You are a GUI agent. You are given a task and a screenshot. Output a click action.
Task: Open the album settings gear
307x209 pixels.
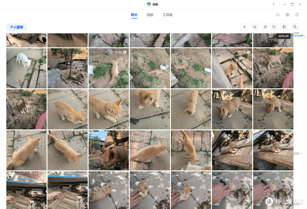(x=287, y=15)
